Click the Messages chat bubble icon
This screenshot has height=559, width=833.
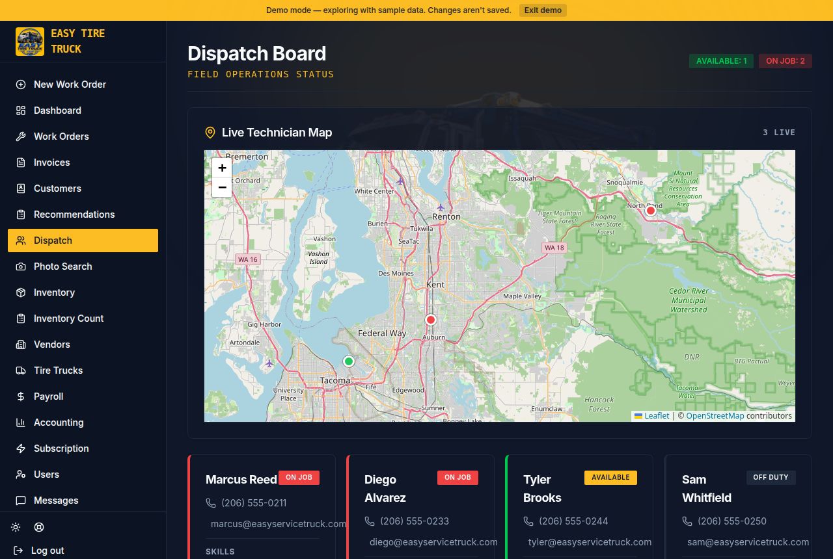[x=21, y=500]
